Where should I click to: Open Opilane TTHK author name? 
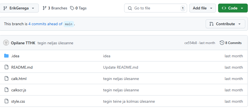[23, 43]
